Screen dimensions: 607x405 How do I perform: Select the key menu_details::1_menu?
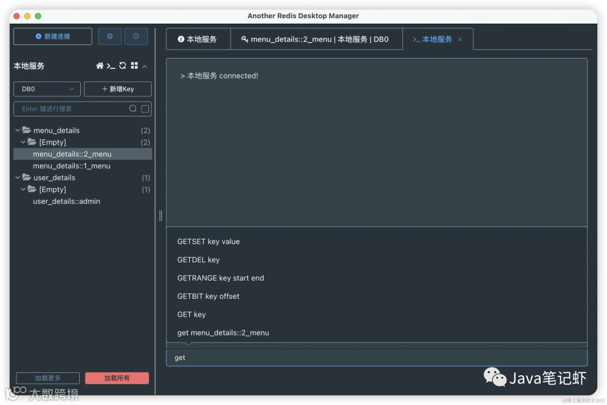pos(83,166)
